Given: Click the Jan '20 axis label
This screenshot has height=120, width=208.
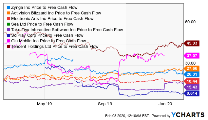Looking at the screenshot, I should [165, 104].
